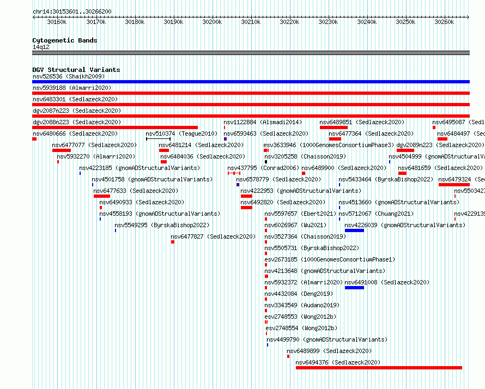The height and width of the screenshot is (389, 485).
Task: Open variant nsv6477633 (Sedlazeck2020)
Action: click(x=136, y=191)
